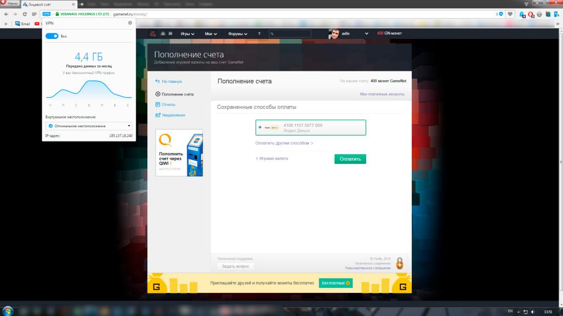Close the "Лицевой счёт" tab
Viewport: 563px width, 316px height.
[x=73, y=4]
